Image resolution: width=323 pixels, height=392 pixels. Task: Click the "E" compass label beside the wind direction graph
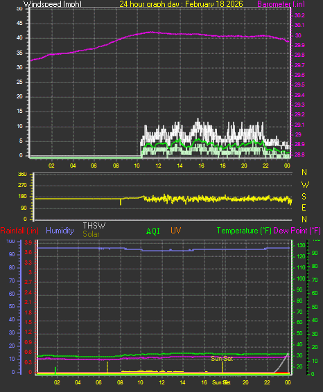point(304,208)
